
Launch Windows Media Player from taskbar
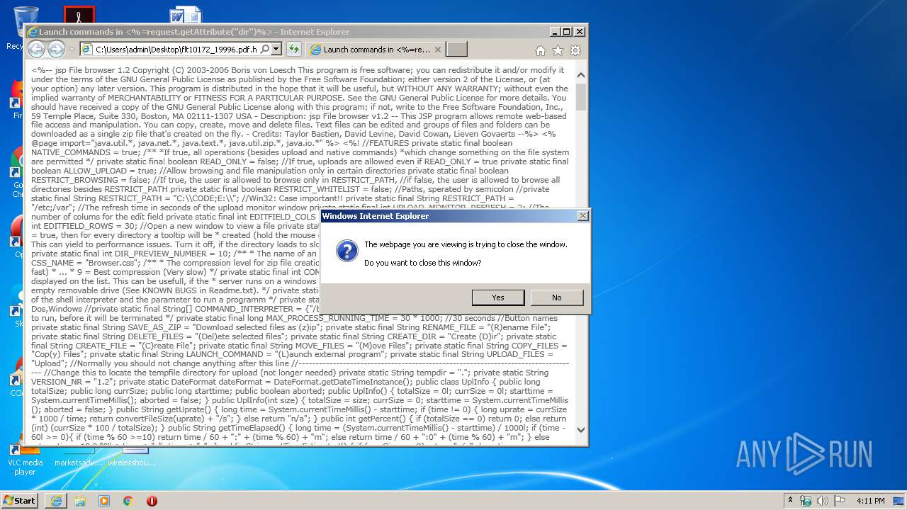click(x=104, y=500)
